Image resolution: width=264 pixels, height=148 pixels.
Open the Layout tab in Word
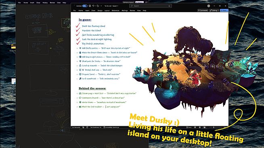[x=107, y=11]
